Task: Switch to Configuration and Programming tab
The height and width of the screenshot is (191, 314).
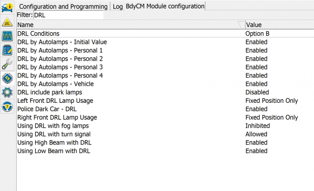Action: point(63,6)
